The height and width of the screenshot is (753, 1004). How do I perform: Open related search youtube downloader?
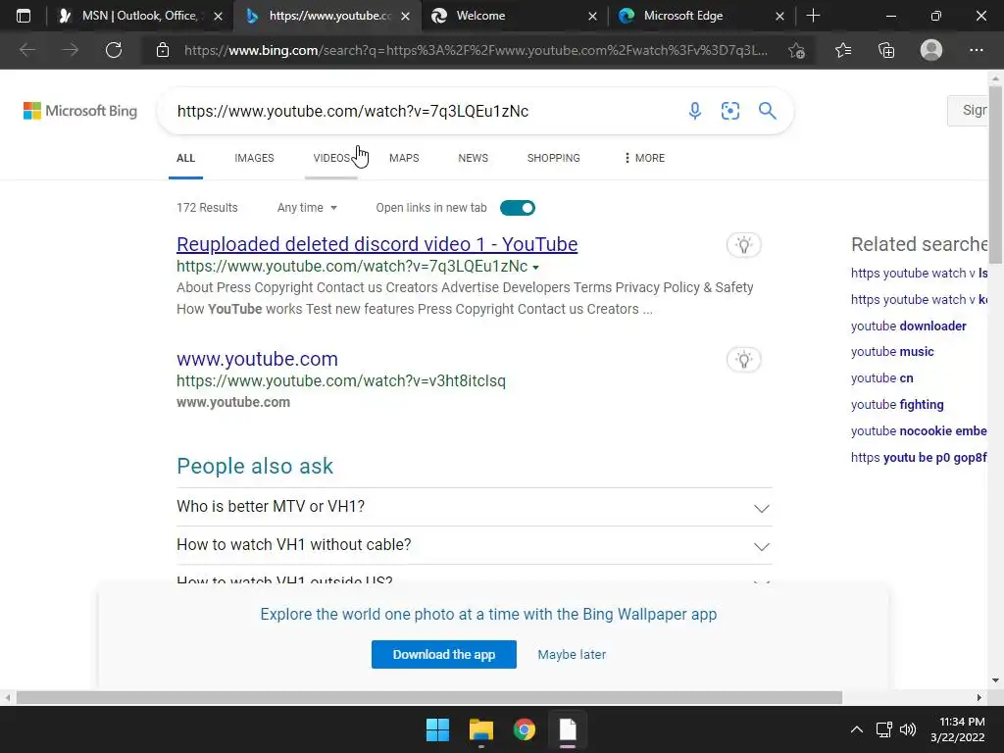pos(909,326)
